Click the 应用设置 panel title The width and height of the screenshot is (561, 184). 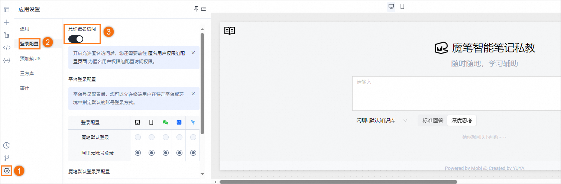29,9
